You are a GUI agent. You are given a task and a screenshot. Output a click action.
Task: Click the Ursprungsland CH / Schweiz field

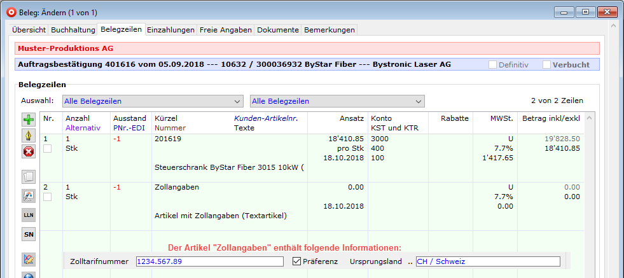(x=488, y=261)
